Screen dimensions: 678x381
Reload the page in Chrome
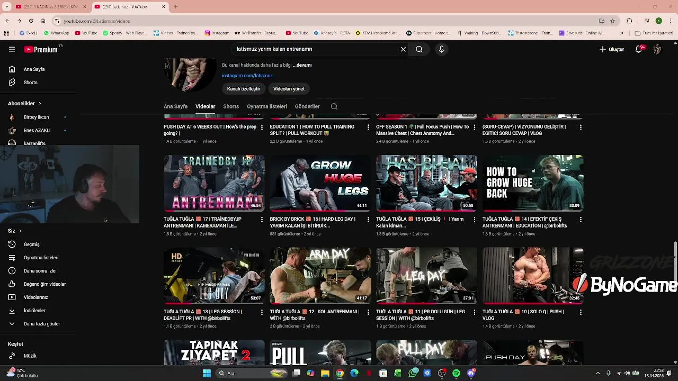tap(31, 21)
